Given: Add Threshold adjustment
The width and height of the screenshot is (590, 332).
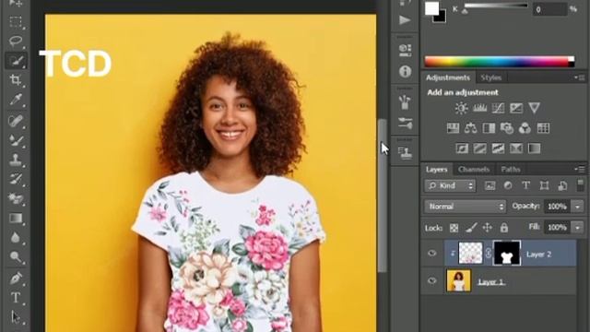Looking at the screenshot, I should 498,148.
